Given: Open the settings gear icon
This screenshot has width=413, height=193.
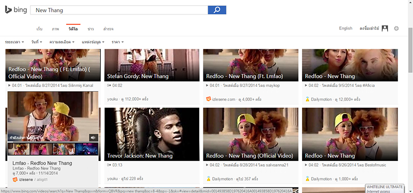Looking at the screenshot, I should pos(396,28).
